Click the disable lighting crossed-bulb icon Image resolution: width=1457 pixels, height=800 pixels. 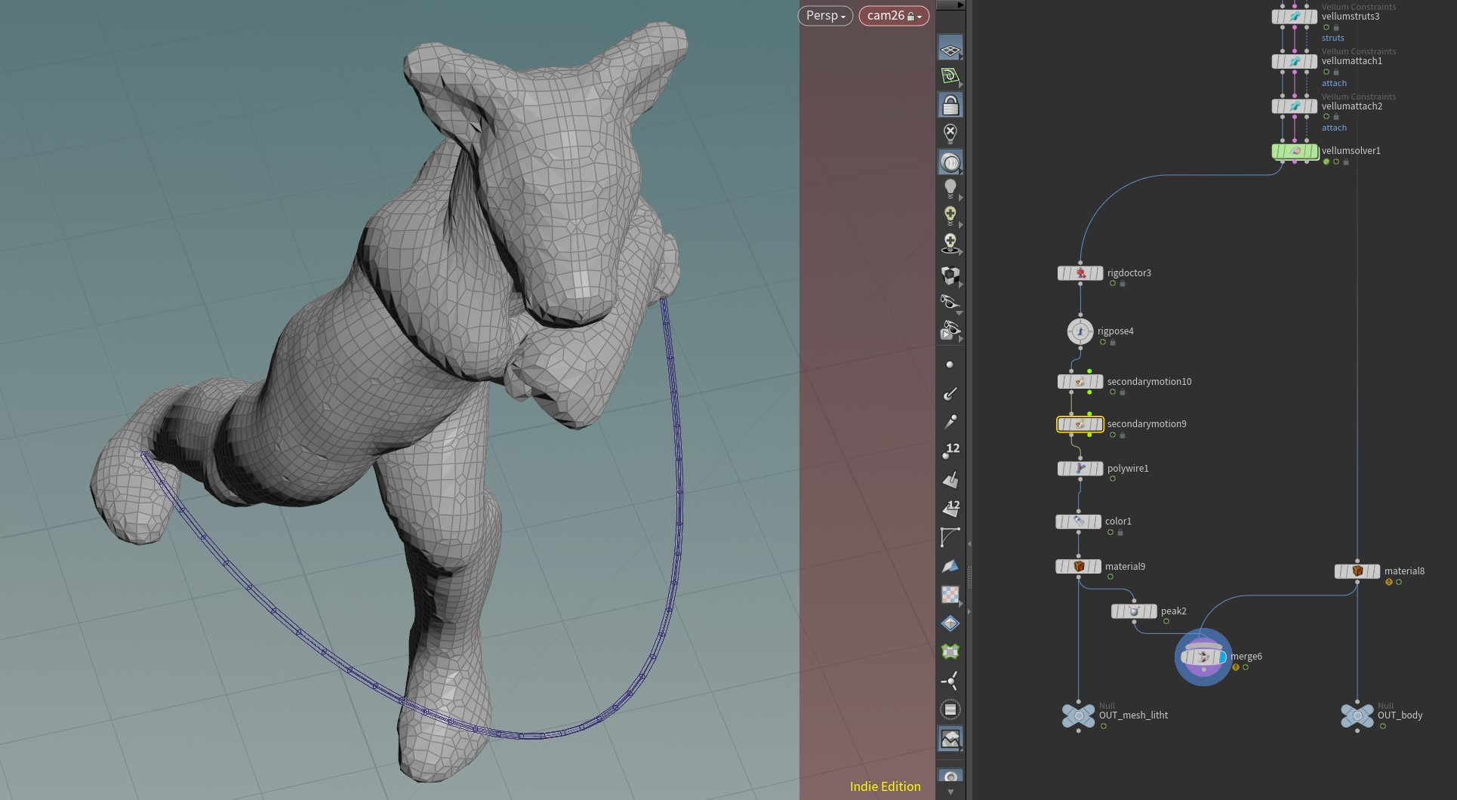coord(950,134)
